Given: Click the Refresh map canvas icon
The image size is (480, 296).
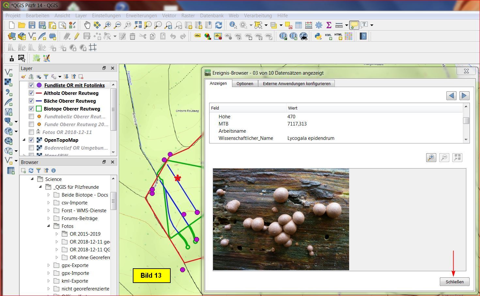Looking at the screenshot, I should click(219, 25).
